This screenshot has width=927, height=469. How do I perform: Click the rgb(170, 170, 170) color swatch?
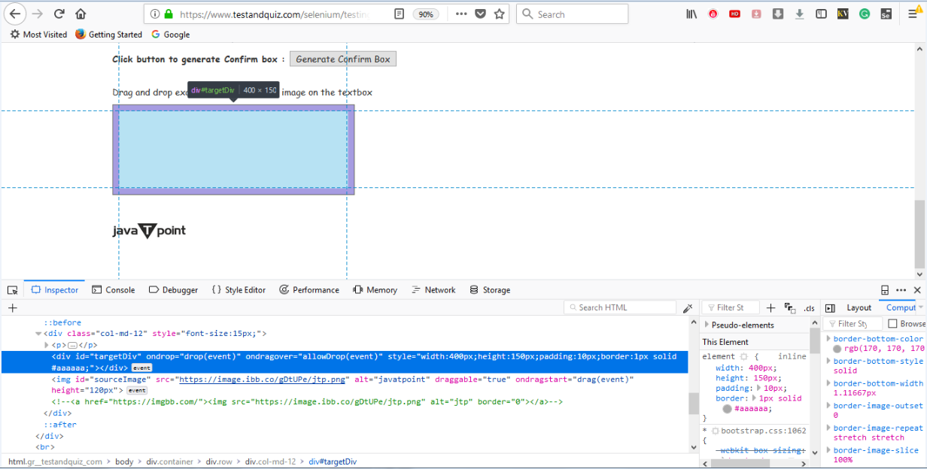click(837, 346)
